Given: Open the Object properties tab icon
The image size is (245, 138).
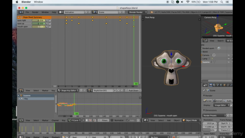Looking at the screenshot, I should coord(225,85).
